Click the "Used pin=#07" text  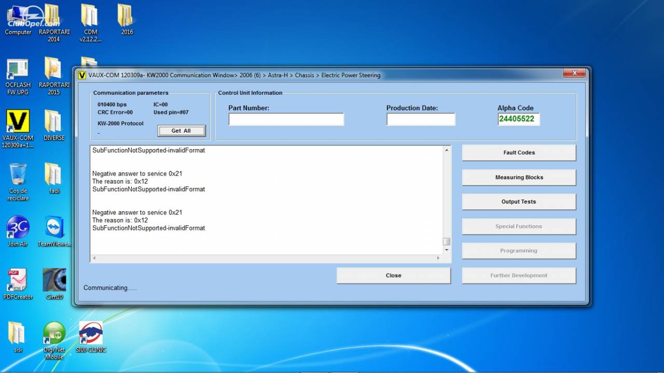[x=171, y=112]
